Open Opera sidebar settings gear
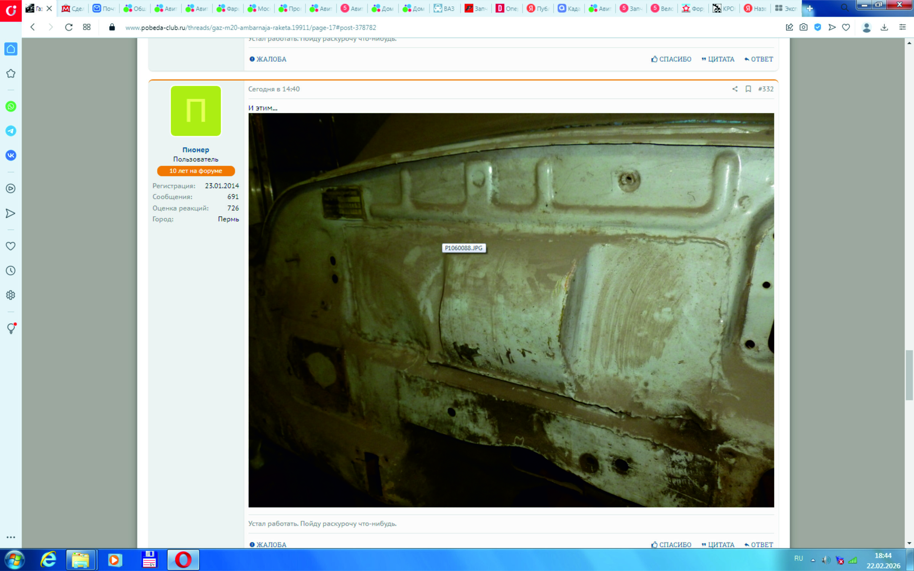914x571 pixels. tap(11, 295)
